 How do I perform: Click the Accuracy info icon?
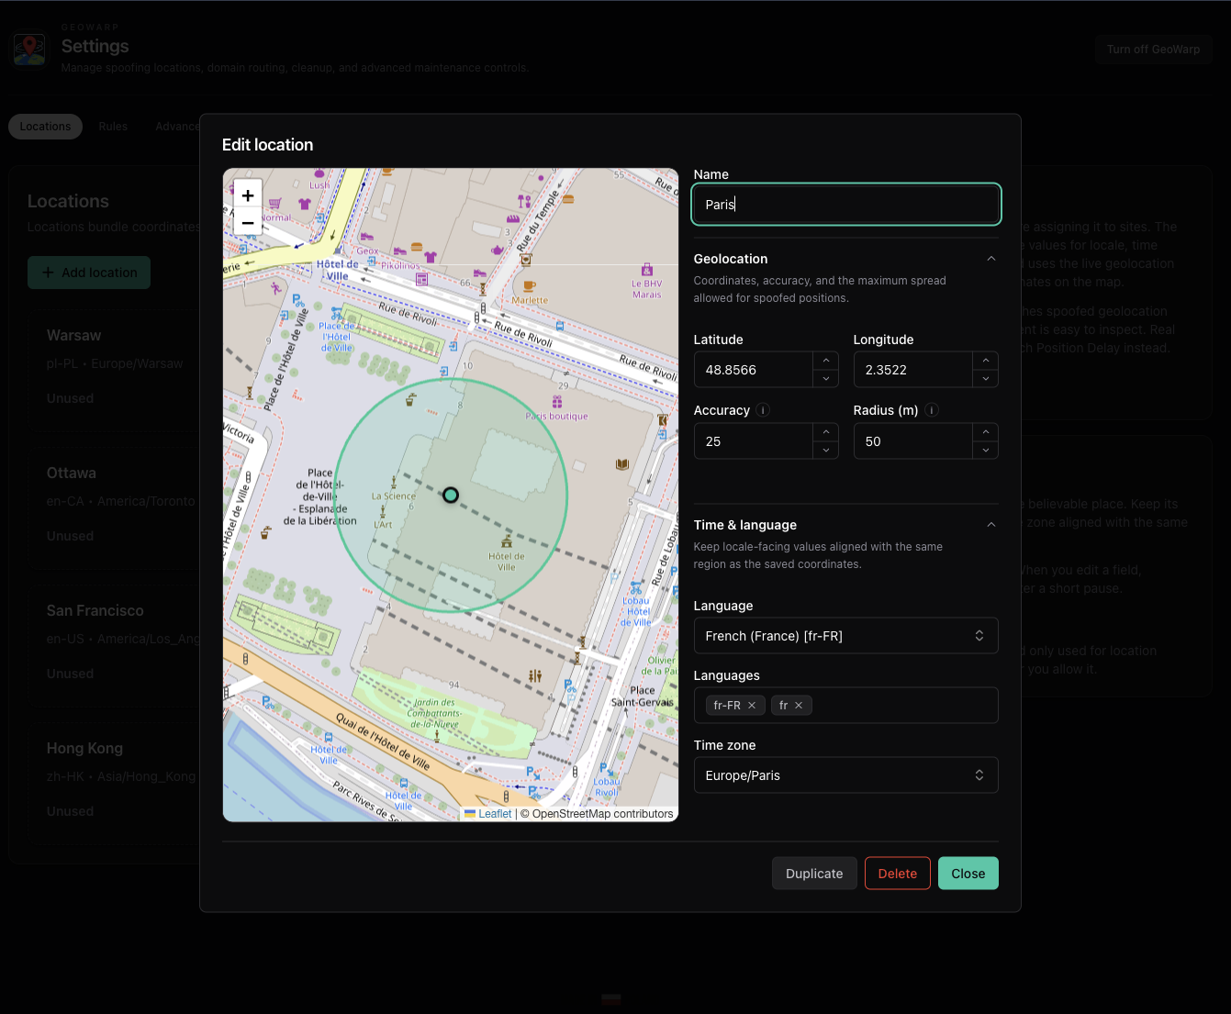click(x=763, y=410)
